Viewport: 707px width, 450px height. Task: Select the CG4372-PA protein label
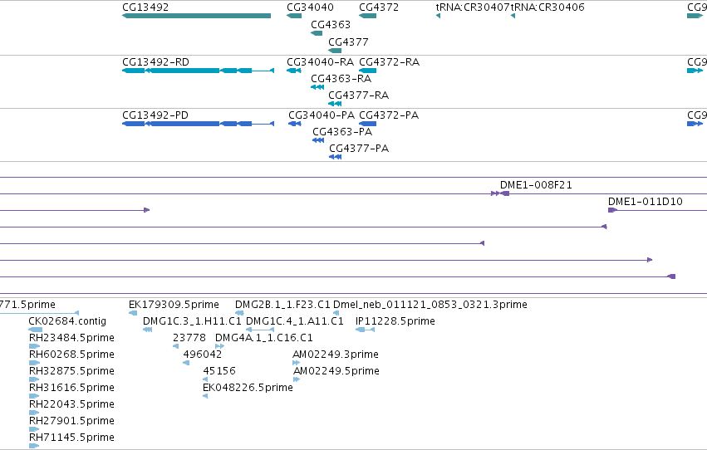point(389,115)
